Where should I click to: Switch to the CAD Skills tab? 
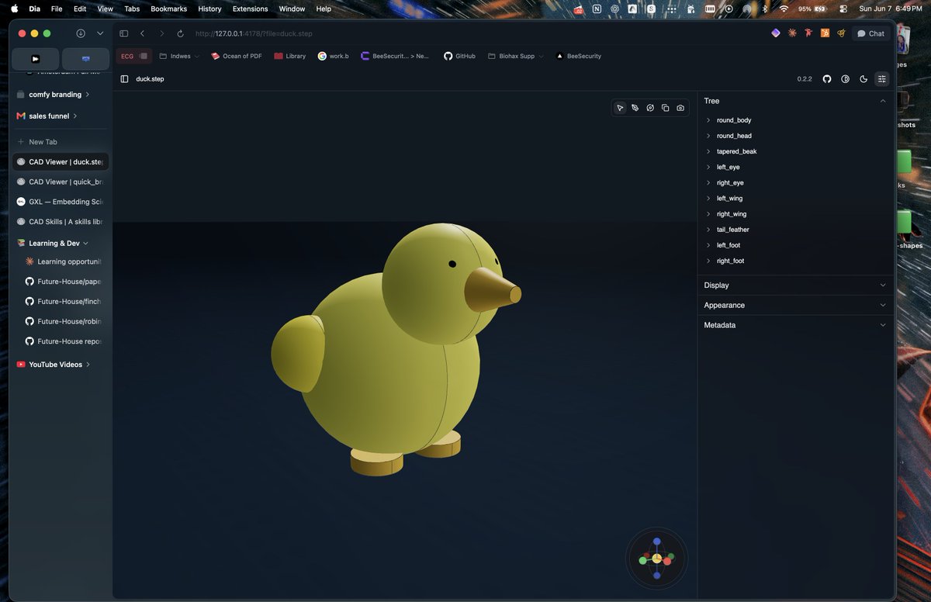click(x=61, y=222)
